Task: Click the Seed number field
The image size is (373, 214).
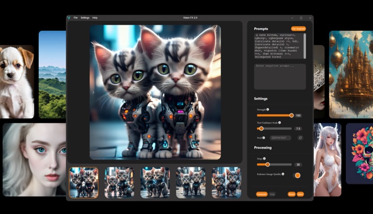Action: tap(280, 138)
